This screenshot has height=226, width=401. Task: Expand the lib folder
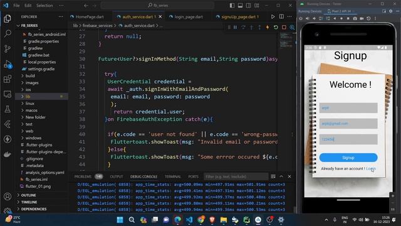28,97
